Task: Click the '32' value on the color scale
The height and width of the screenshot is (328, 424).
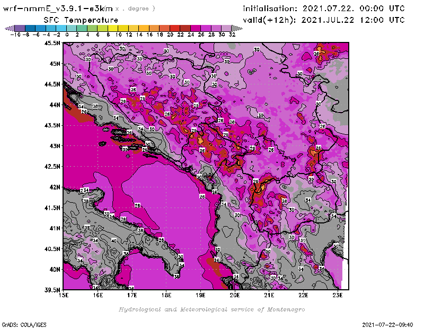Action: pyautogui.click(x=232, y=35)
